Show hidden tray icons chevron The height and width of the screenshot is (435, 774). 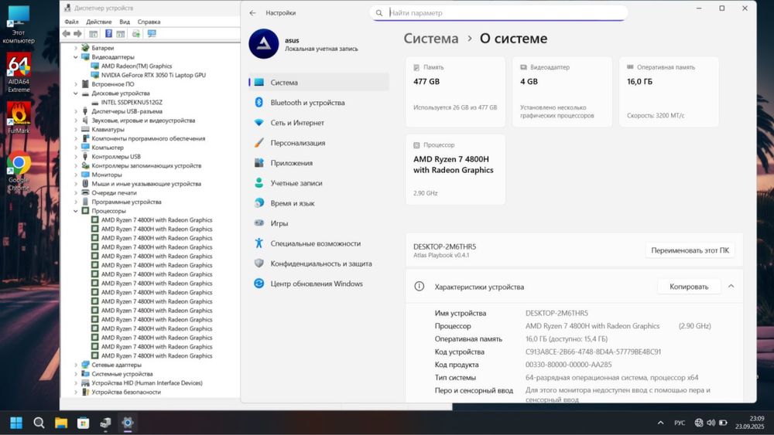(x=660, y=423)
